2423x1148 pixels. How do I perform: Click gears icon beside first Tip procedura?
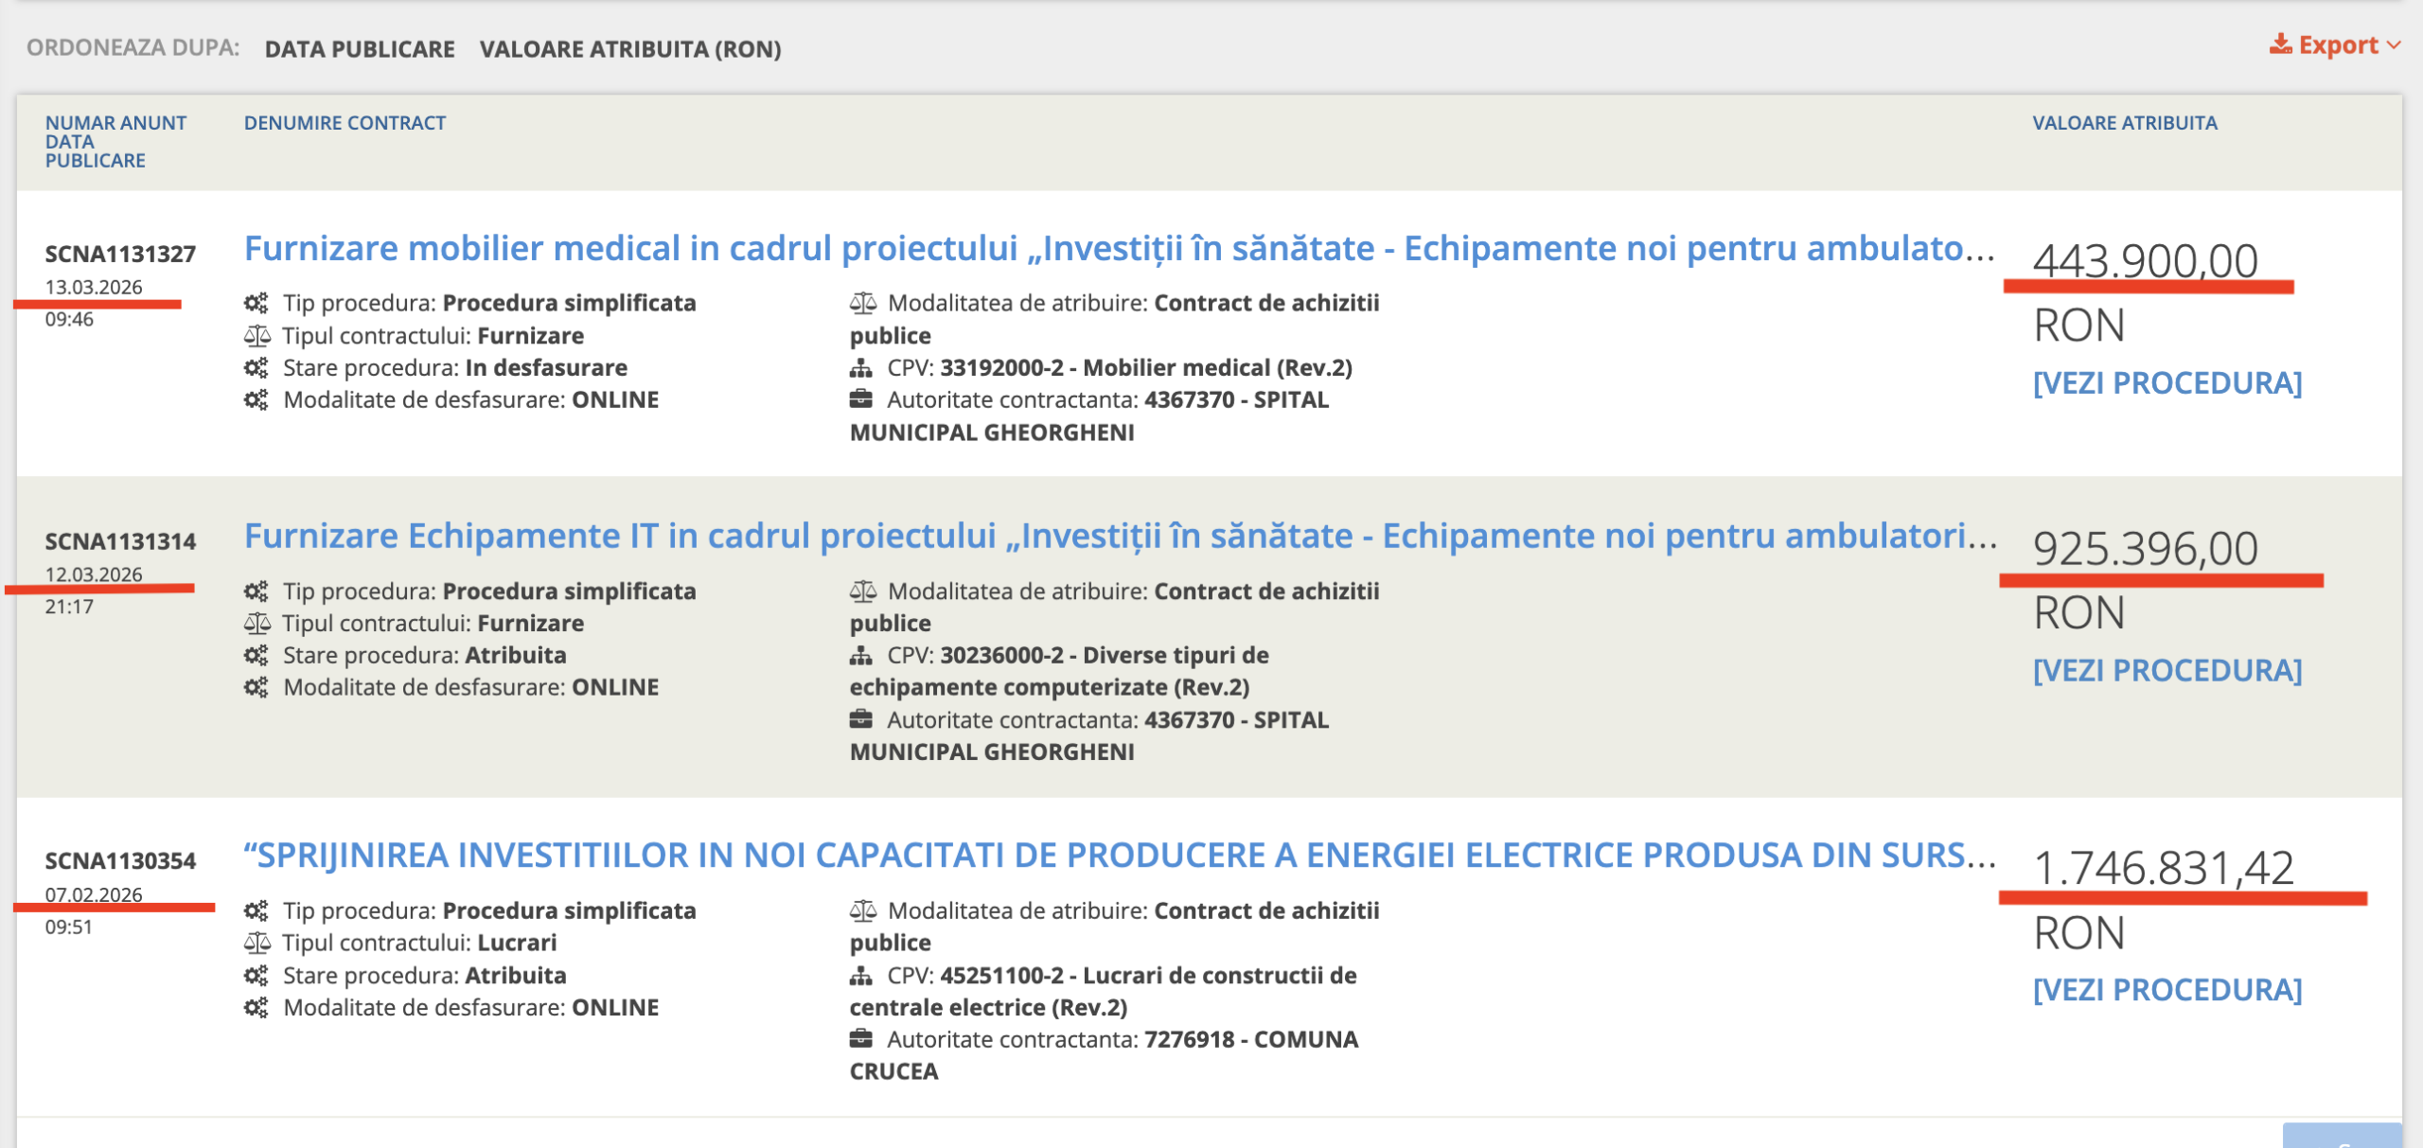pos(256,303)
